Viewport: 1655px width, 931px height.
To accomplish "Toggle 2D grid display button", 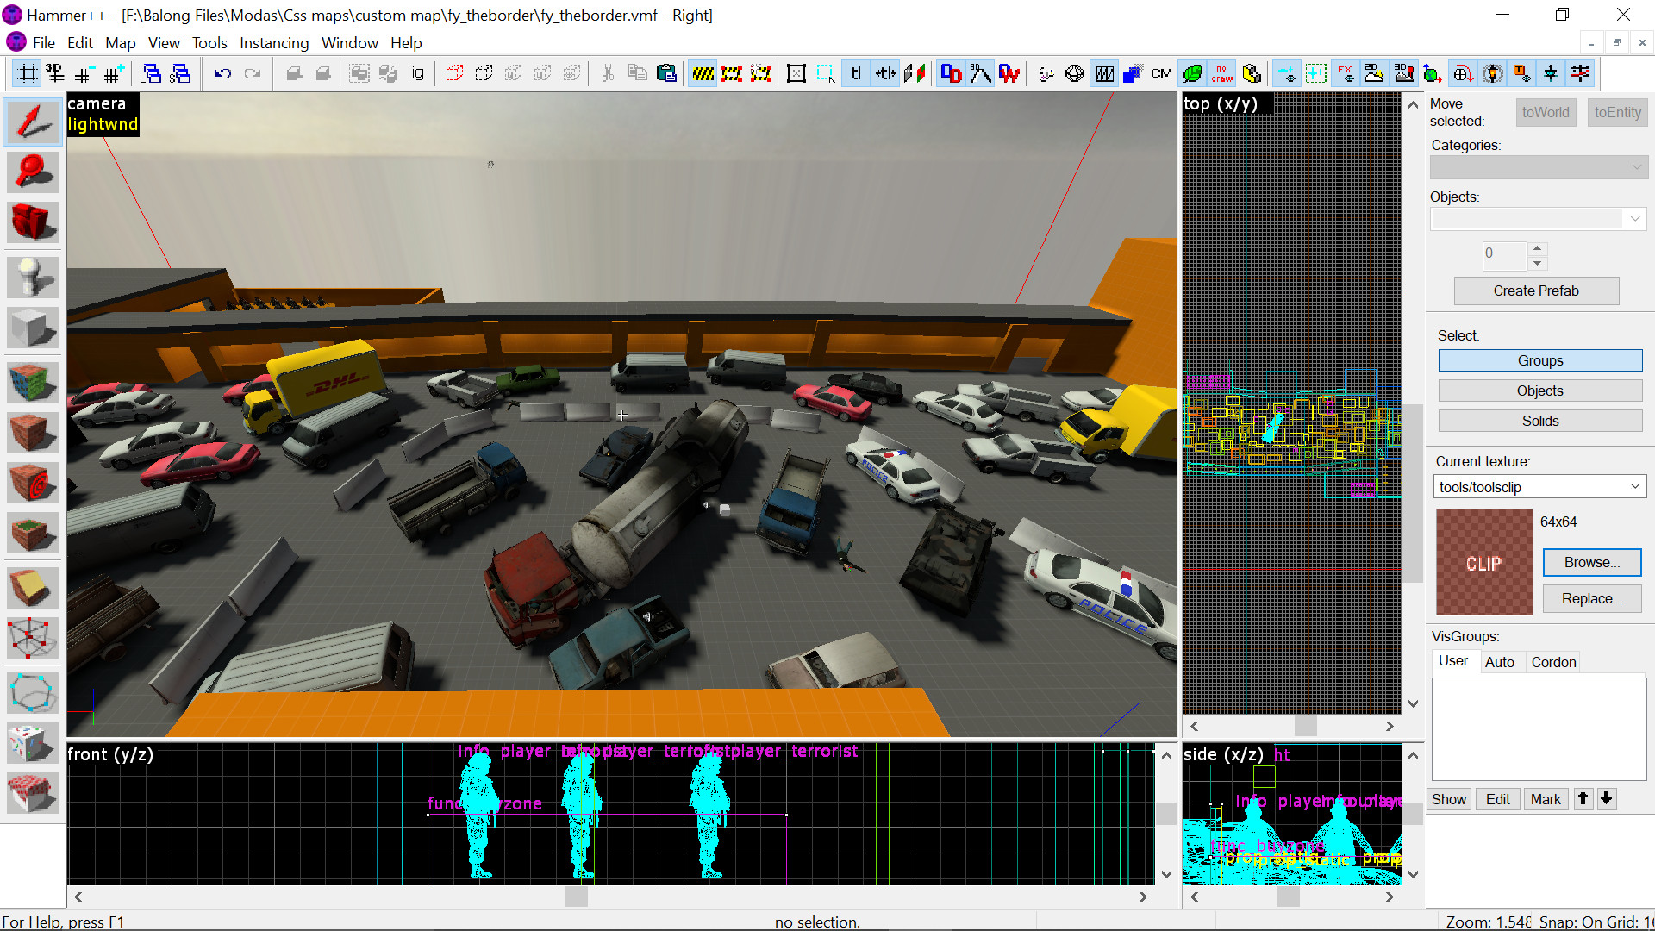I will [28, 74].
